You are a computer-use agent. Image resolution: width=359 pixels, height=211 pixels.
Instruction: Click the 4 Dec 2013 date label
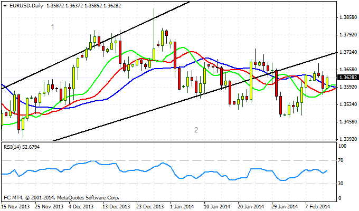pyautogui.click(x=81, y=207)
